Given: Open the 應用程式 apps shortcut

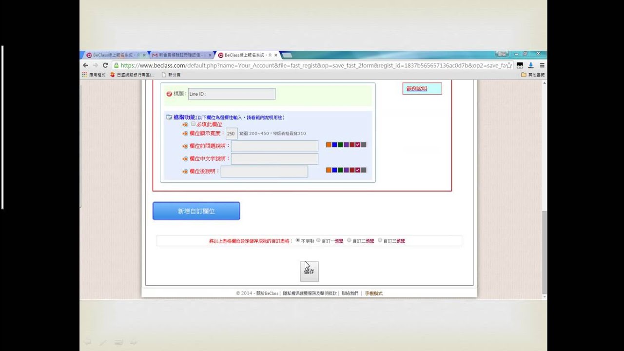Looking at the screenshot, I should pyautogui.click(x=94, y=75).
